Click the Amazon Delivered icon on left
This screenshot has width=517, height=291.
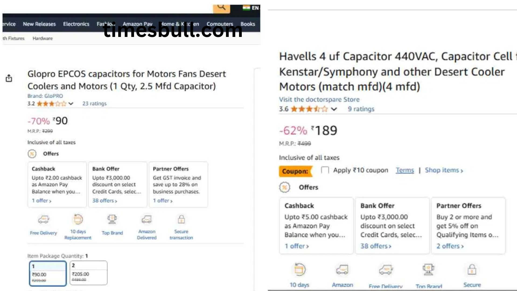pyautogui.click(x=146, y=219)
